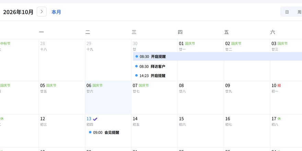Click the purple checkmark on day 13
The width and height of the screenshot is (302, 151).
click(95, 119)
